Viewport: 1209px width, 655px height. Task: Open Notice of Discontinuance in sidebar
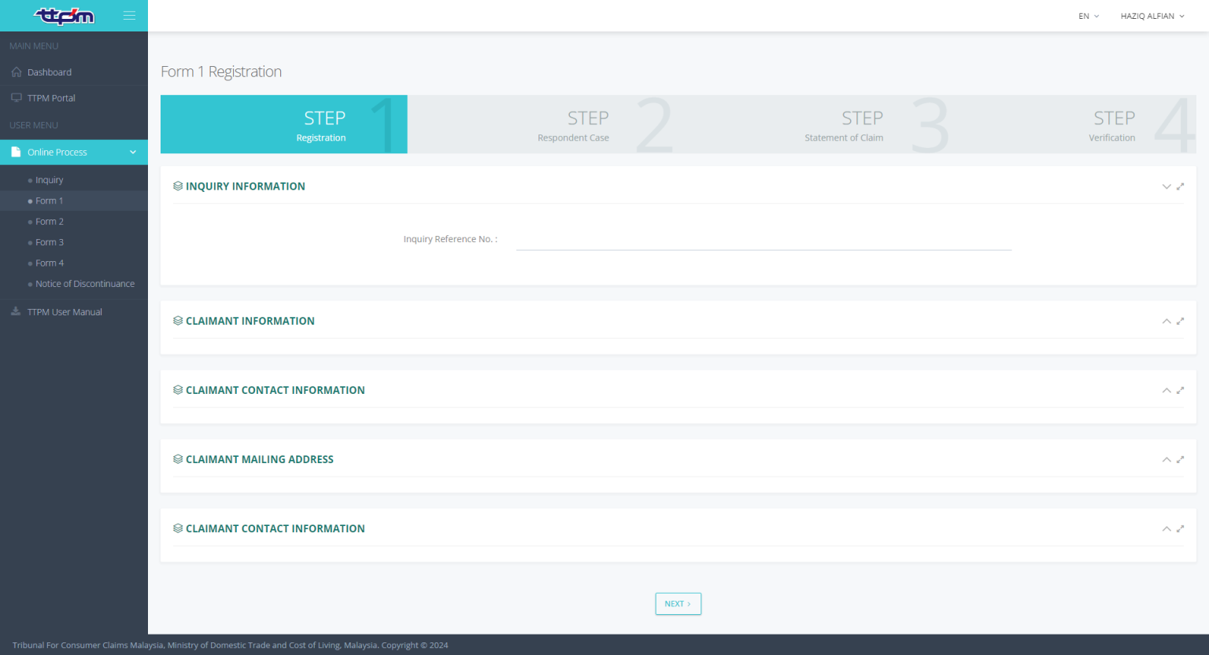point(85,284)
